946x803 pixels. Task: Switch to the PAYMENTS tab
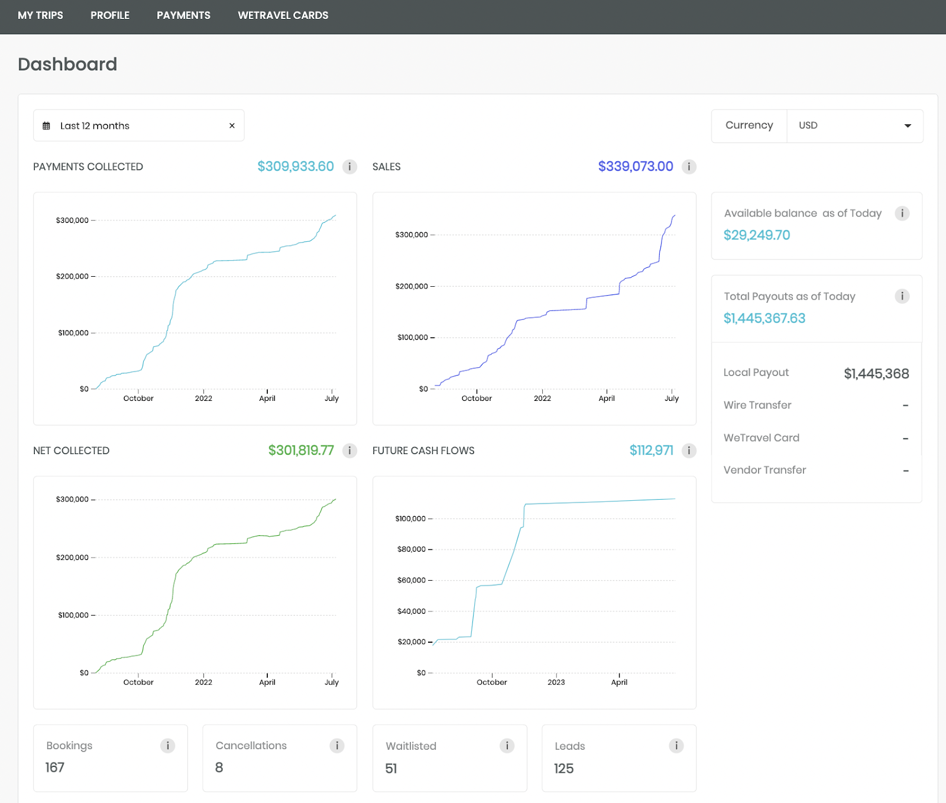183,15
